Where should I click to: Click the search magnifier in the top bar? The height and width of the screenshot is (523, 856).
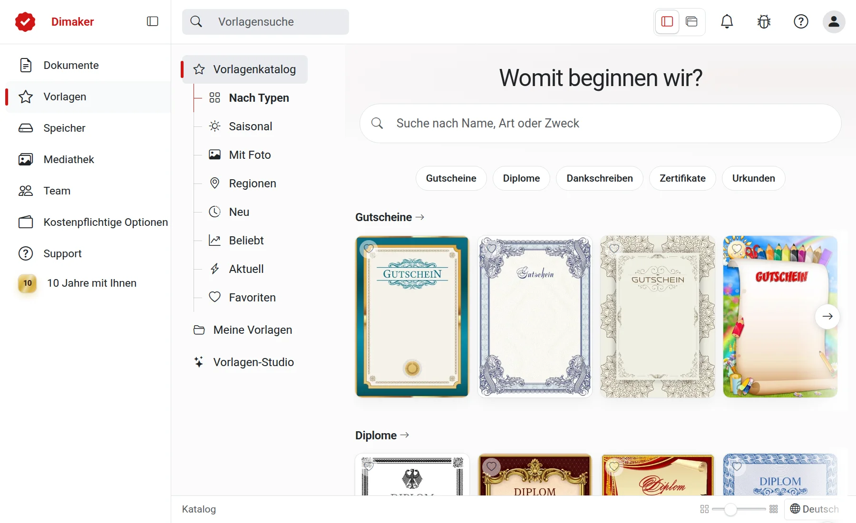tap(196, 21)
